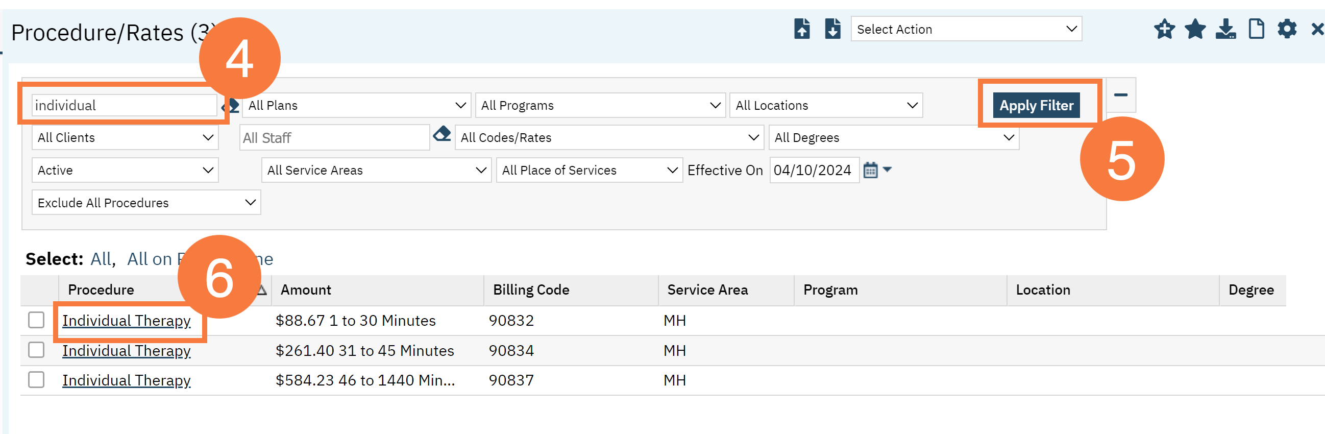Click the solid star favorites icon
The width and height of the screenshot is (1325, 434).
click(x=1195, y=29)
